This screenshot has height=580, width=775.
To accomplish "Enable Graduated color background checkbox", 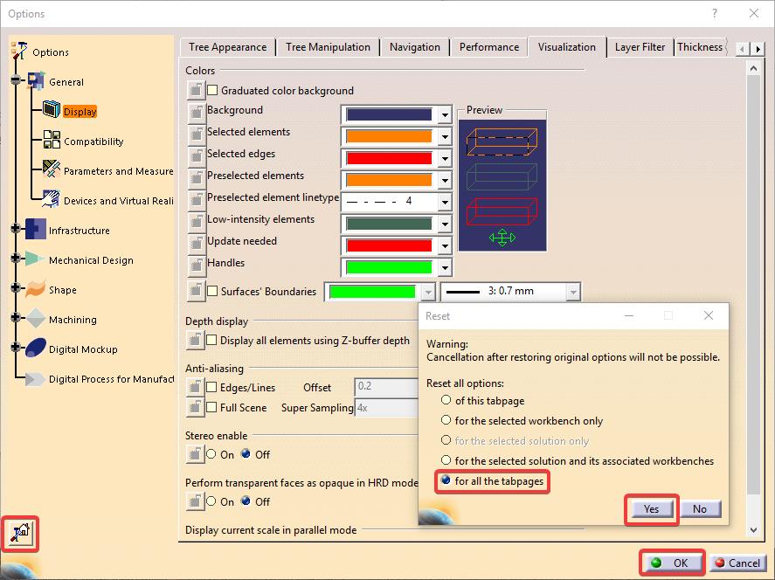I will pos(212,90).
